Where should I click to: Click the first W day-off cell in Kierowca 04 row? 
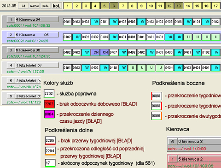pos(95,22)
